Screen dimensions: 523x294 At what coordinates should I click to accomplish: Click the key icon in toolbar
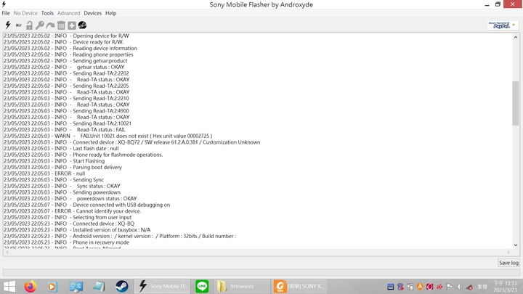tap(40, 25)
